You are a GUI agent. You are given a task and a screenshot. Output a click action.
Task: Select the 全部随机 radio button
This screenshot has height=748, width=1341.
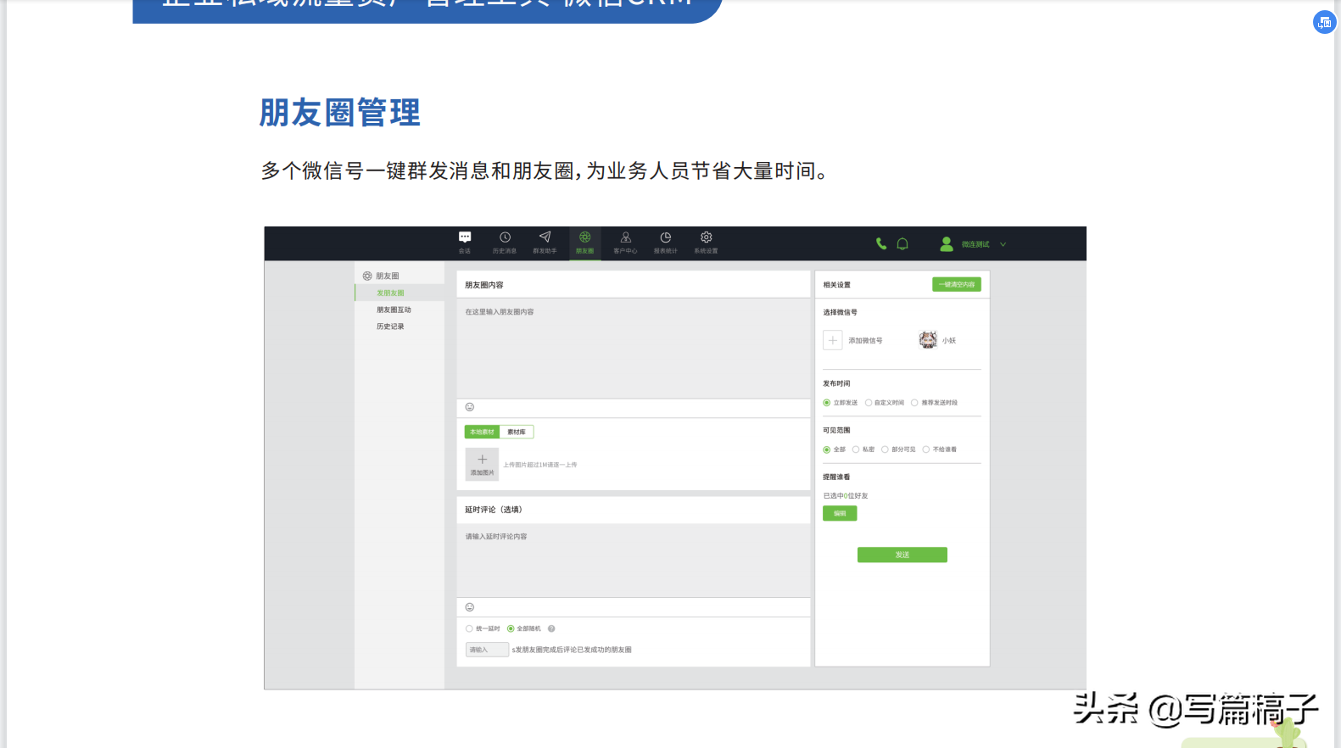[x=511, y=628]
